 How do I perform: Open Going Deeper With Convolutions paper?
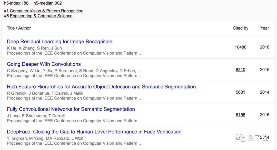44,64
